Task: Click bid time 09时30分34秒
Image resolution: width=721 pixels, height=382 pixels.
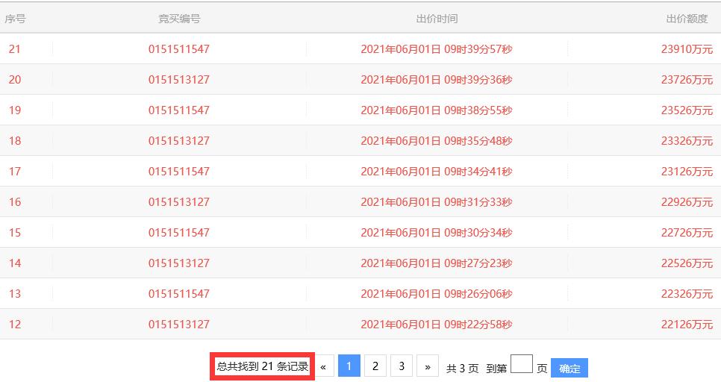Action: point(478,233)
